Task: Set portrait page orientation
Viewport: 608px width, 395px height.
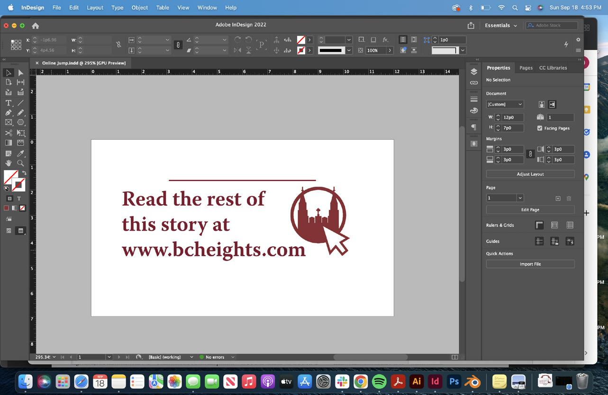Action: tap(541, 104)
